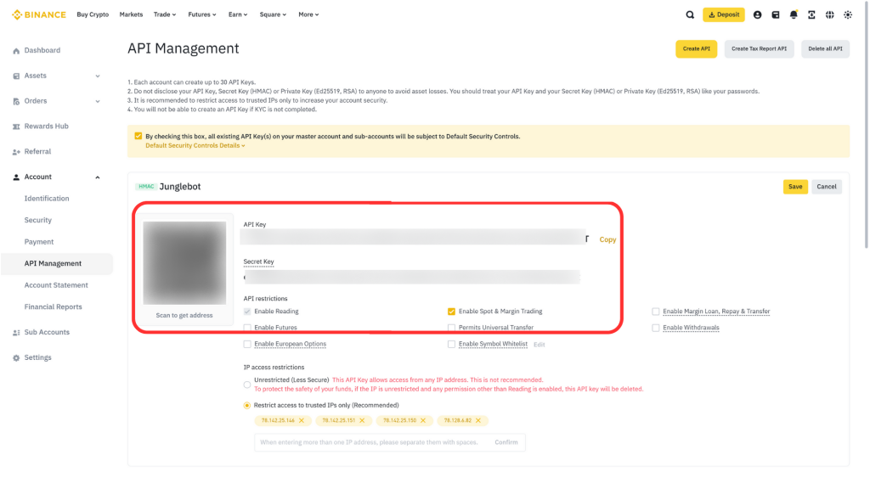
Task: Check Permits Universal Transfer
Action: [x=451, y=328]
